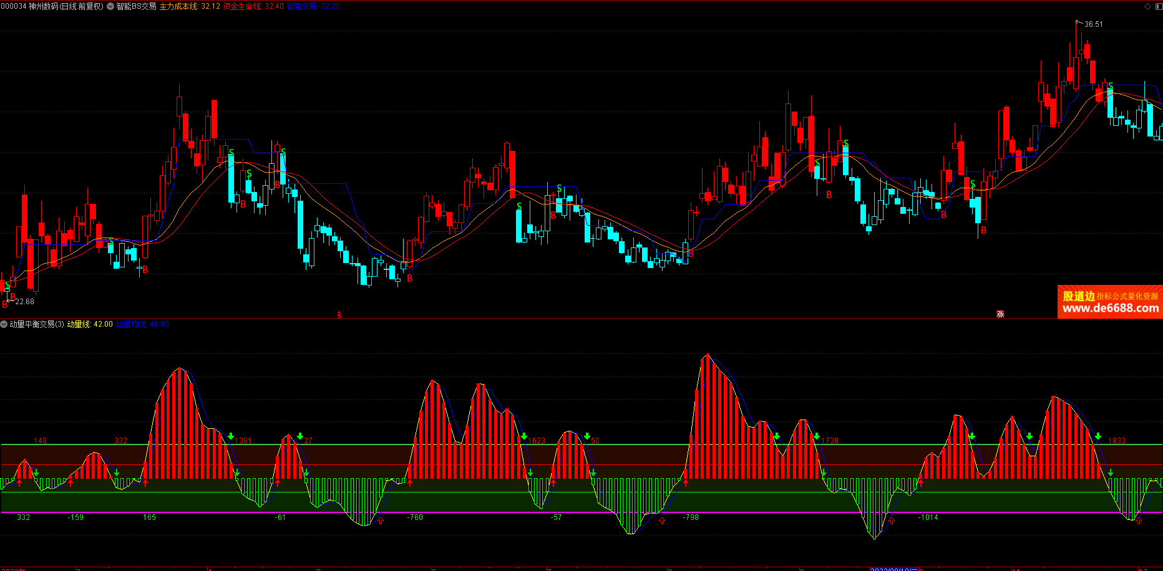Select the 智能交易 blue indicator label

302,6
